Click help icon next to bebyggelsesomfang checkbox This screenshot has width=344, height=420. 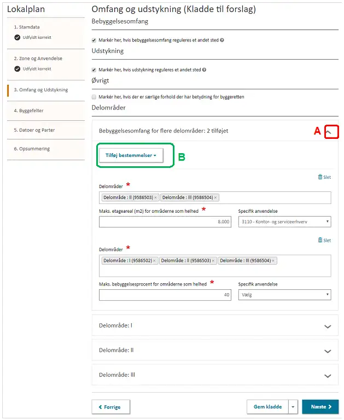tap(222, 40)
